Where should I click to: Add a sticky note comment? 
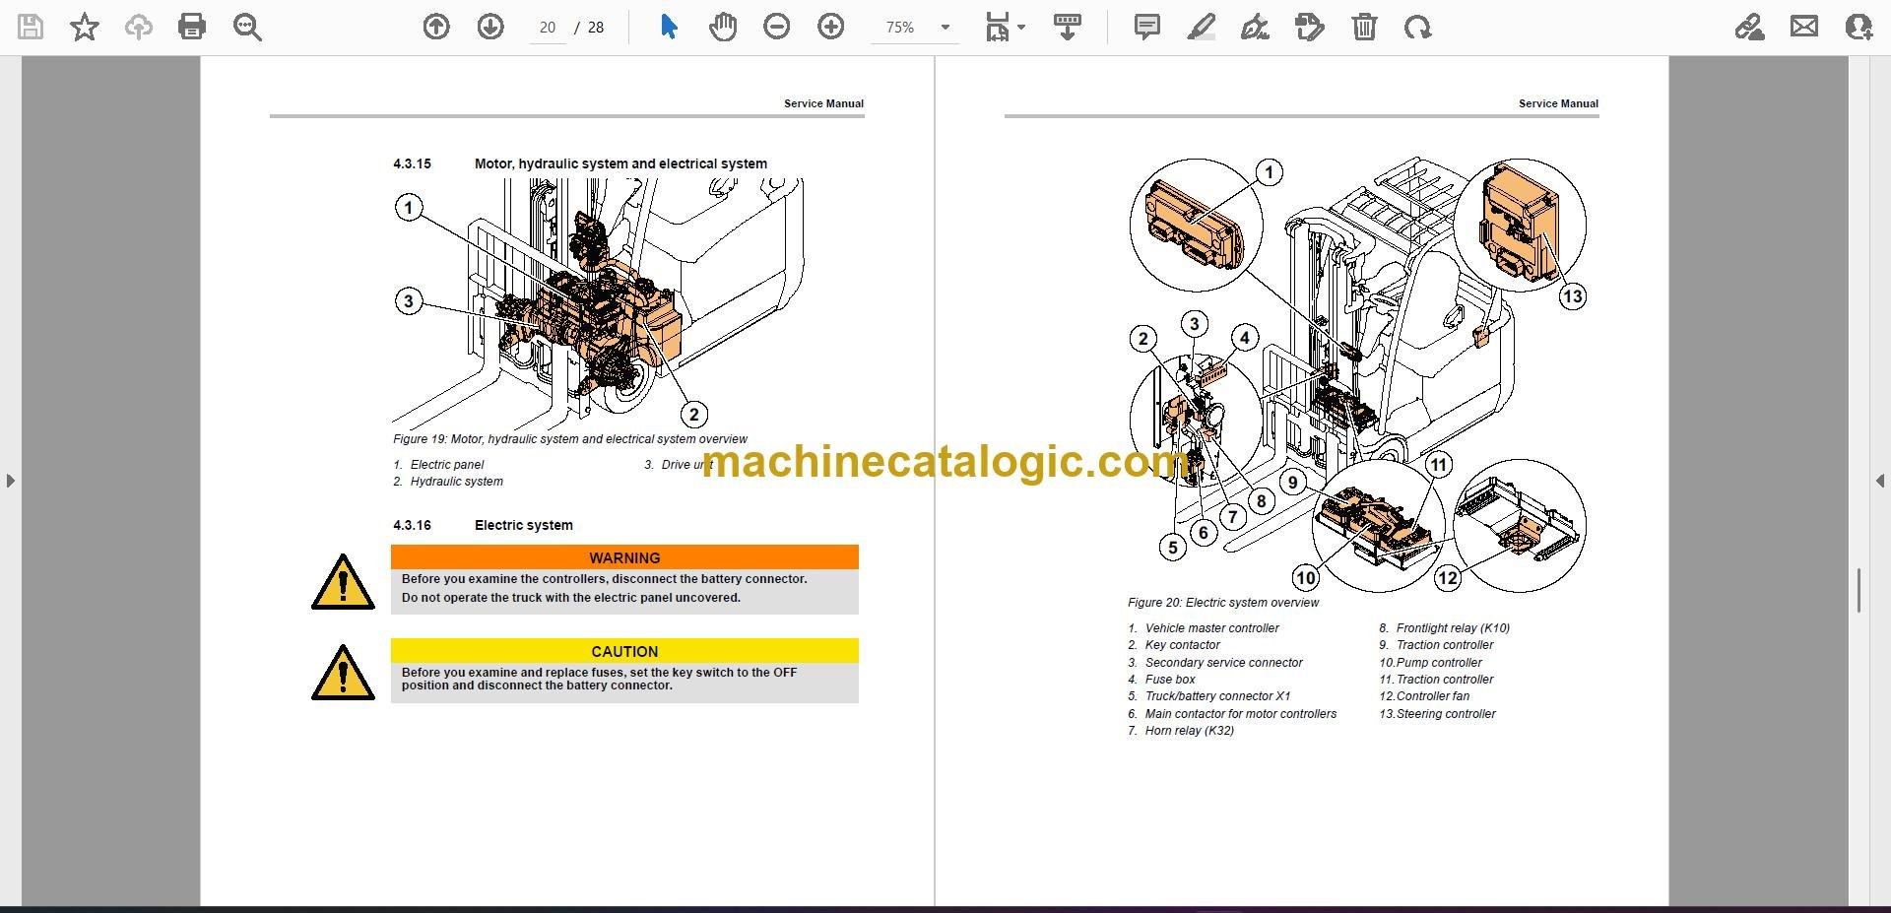[x=1147, y=27]
